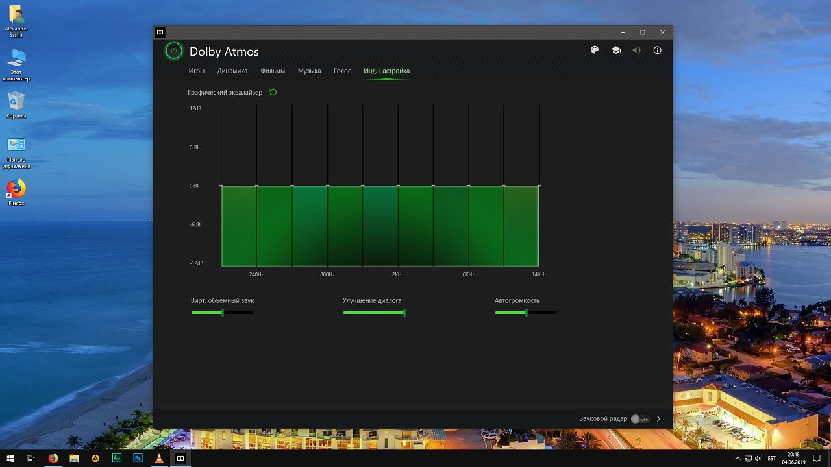Launch VLC media player from the taskbar
The width and height of the screenshot is (831, 467).
pos(159,458)
